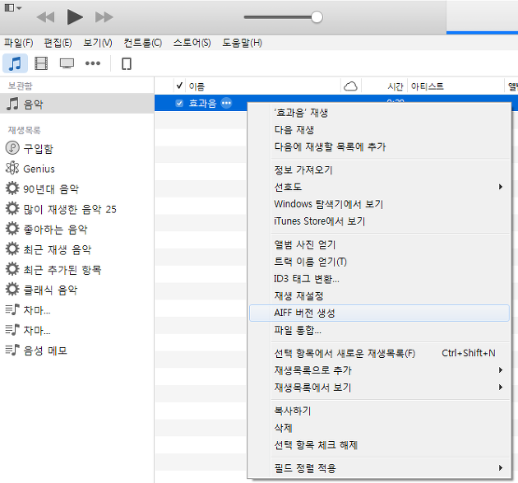518x483 pixels.
Task: Click the ellipsis button beside 효과음
Action: [x=226, y=103]
